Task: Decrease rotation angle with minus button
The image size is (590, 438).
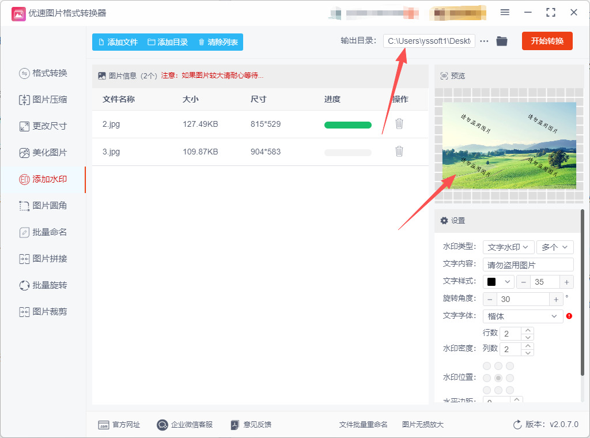Action: (490, 299)
